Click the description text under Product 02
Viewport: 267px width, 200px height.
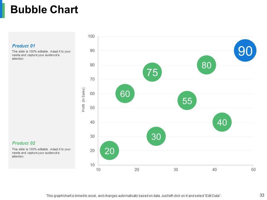click(41, 153)
